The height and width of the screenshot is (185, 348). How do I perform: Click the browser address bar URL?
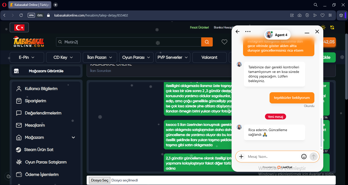[x=91, y=15]
